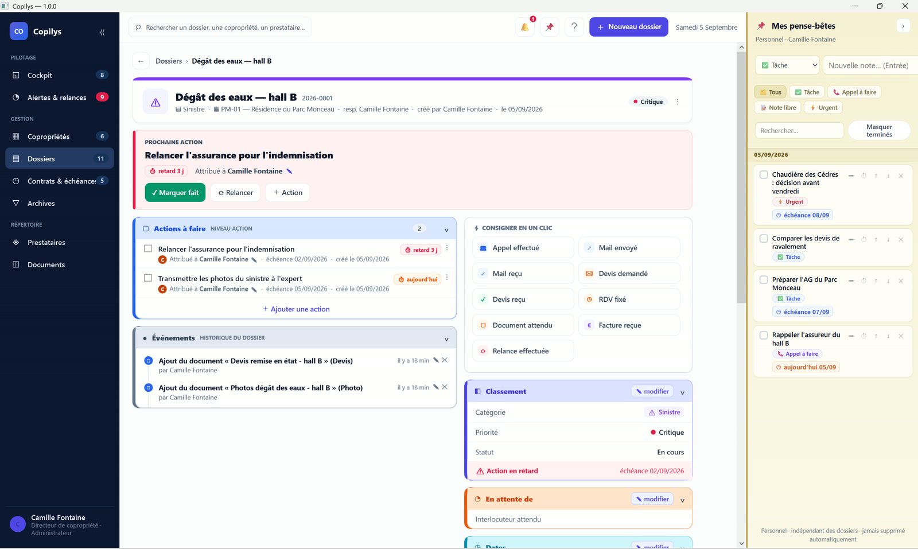This screenshot has height=549, width=918.
Task: Tick the Rappeler l'assureur du hall B checkbox
Action: (x=764, y=335)
